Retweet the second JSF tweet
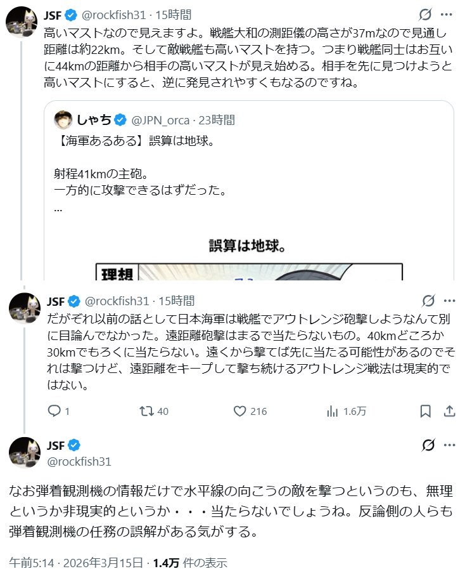The width and height of the screenshot is (465, 583). pos(147,412)
